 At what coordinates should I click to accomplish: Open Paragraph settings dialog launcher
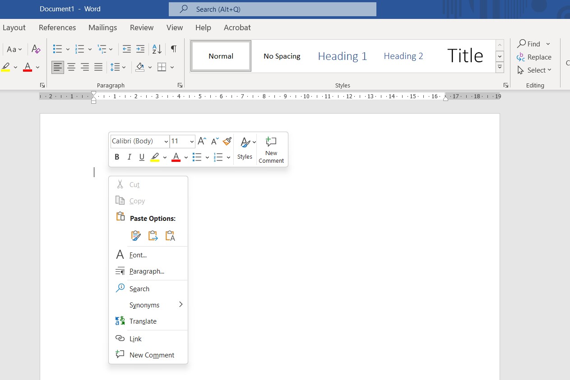pos(180,85)
